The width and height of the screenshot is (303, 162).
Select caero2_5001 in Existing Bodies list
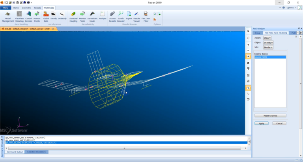click(x=270, y=57)
